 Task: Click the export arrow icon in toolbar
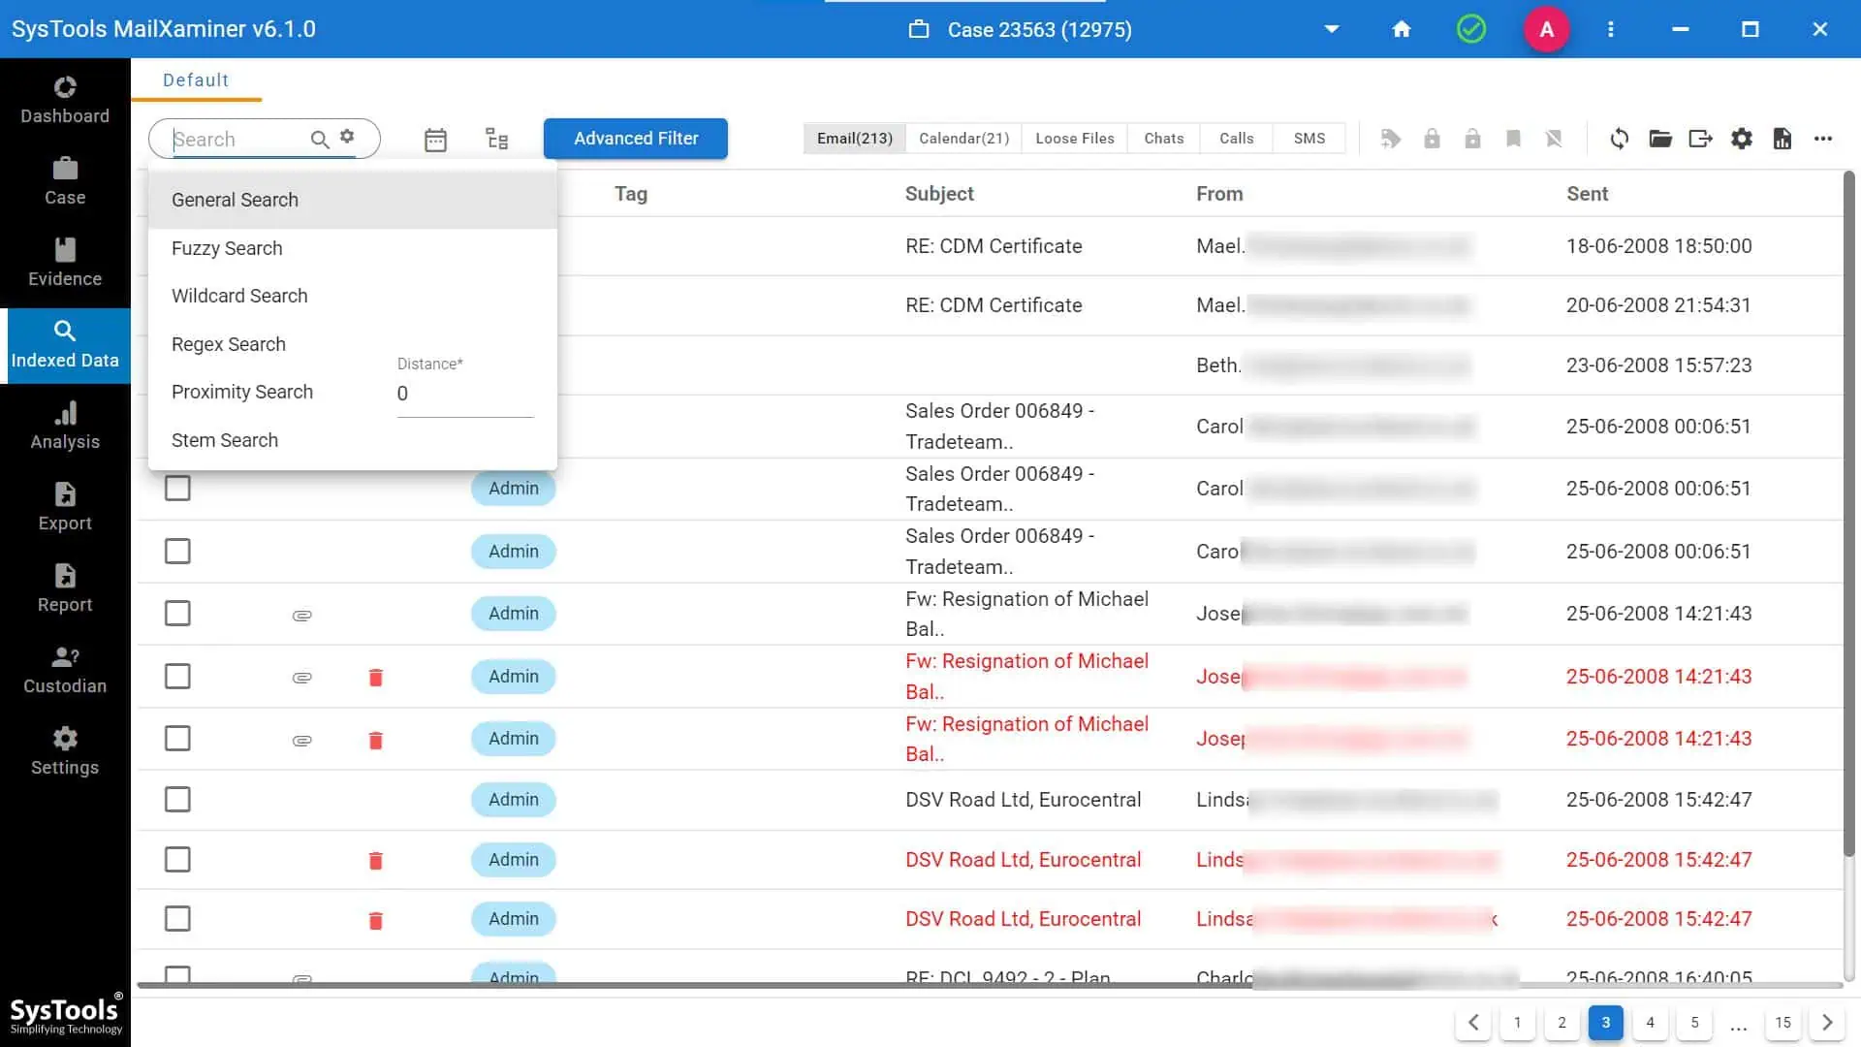(x=1701, y=139)
